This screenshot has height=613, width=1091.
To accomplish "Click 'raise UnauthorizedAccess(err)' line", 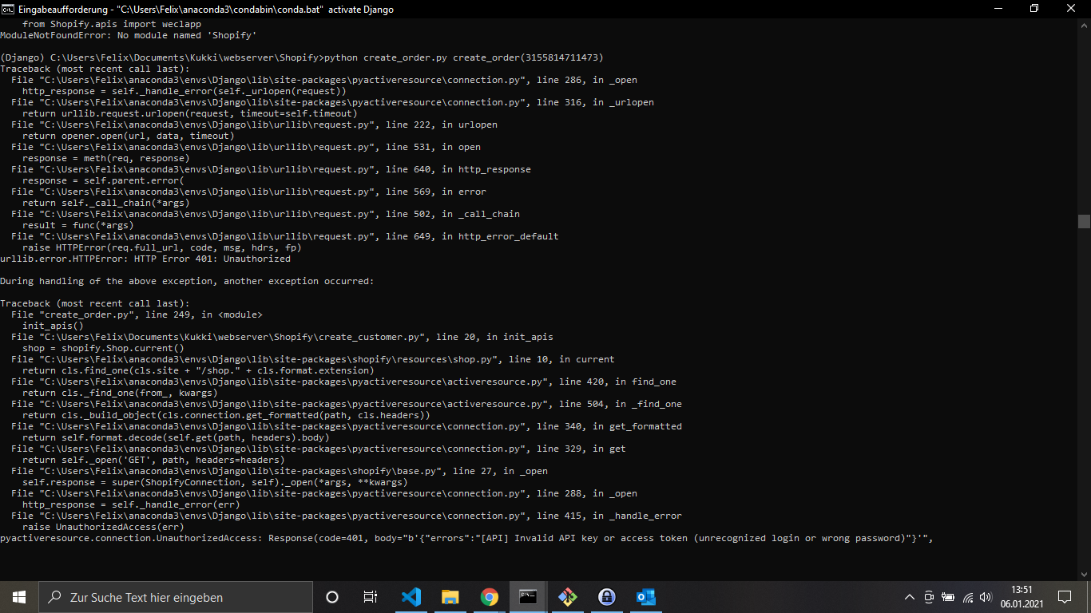I will click(x=103, y=527).
